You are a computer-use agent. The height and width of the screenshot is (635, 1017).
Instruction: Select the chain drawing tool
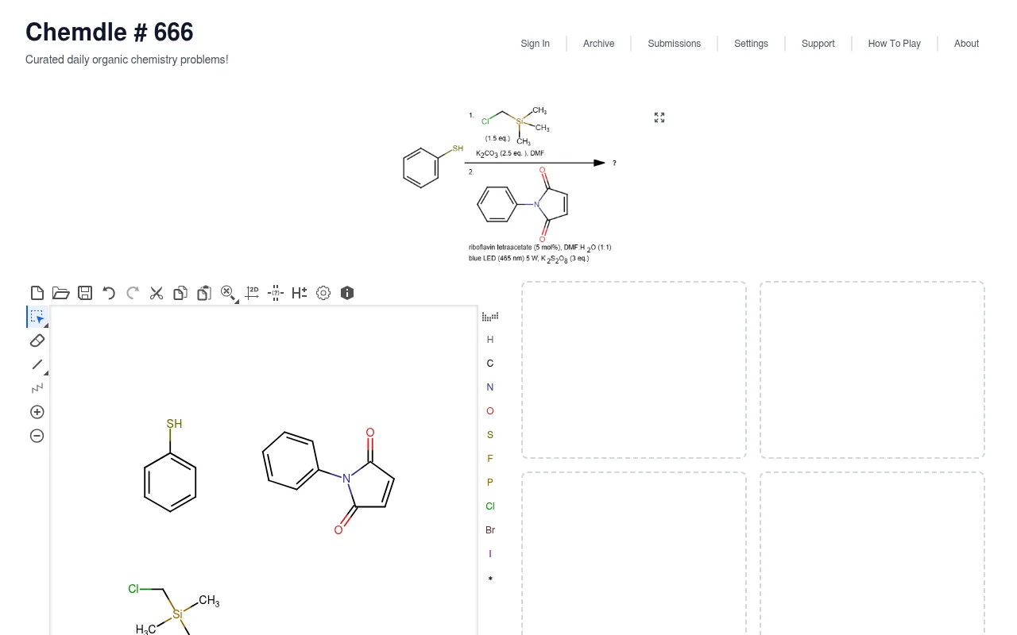point(37,388)
